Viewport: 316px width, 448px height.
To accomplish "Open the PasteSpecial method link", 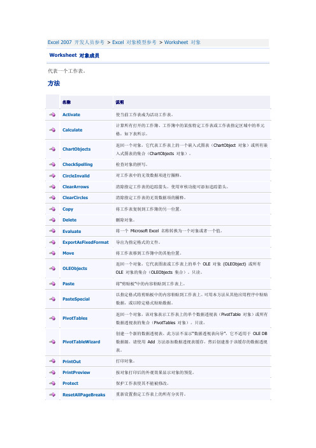I will (76, 299).
